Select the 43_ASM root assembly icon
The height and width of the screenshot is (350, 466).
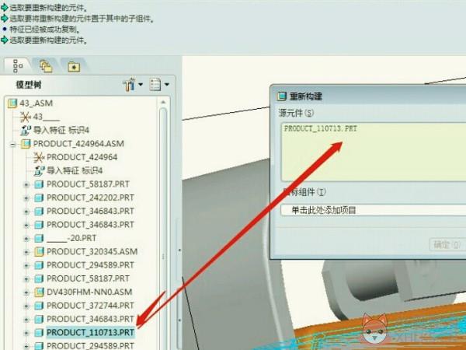click(12, 103)
